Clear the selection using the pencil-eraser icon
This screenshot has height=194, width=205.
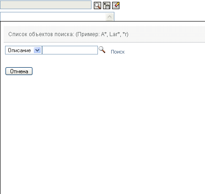coord(116,5)
